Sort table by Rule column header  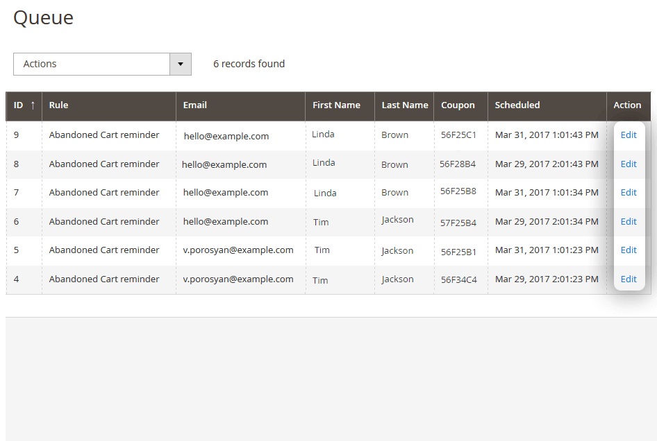58,105
